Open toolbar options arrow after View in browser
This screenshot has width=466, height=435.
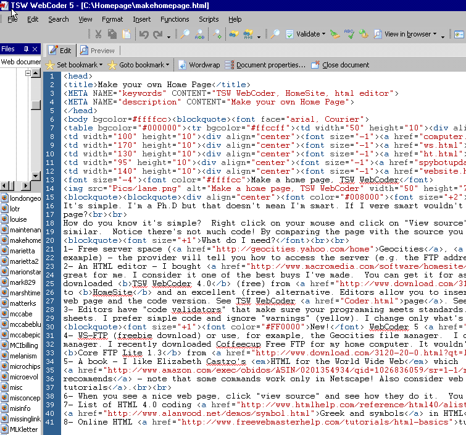443,37
